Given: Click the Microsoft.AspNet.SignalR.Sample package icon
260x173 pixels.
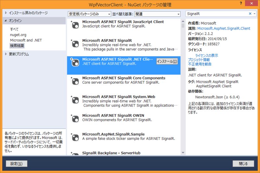Looking at the screenshot, I should point(75,137).
